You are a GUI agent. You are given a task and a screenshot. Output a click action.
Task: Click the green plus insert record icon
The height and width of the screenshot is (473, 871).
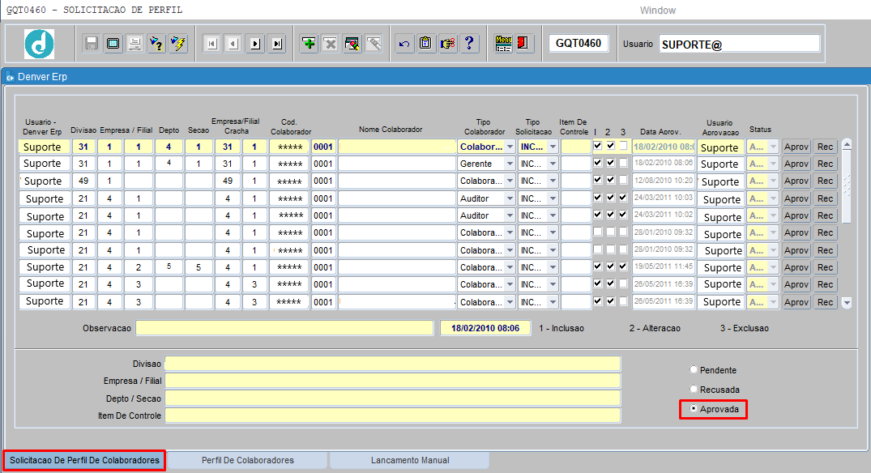click(x=309, y=43)
